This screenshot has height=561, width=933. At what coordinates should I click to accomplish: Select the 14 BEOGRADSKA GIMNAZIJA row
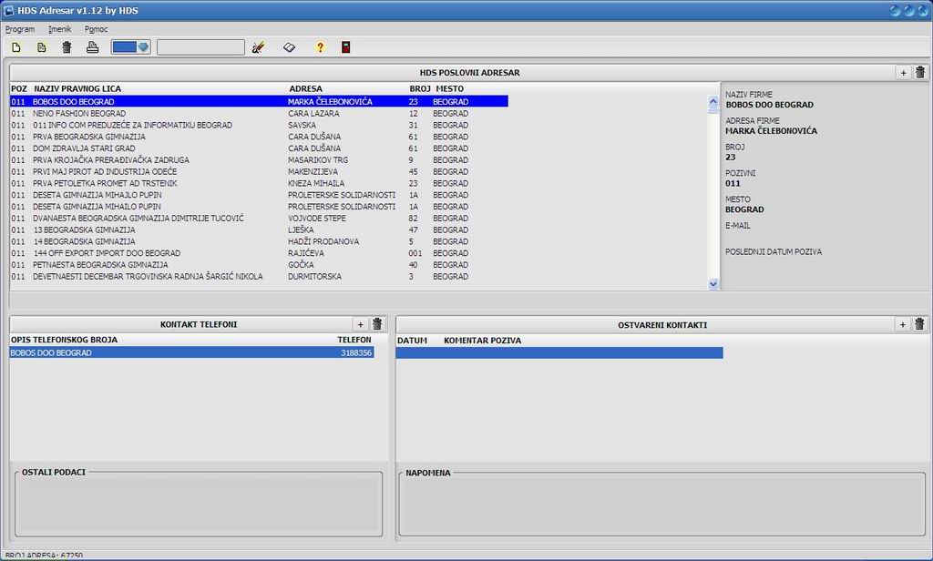[x=259, y=241]
